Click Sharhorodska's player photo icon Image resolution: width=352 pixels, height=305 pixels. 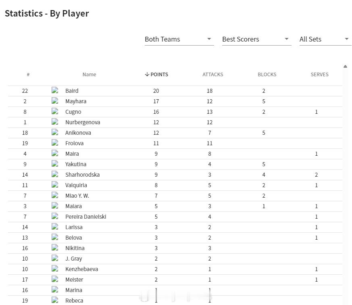click(x=55, y=175)
